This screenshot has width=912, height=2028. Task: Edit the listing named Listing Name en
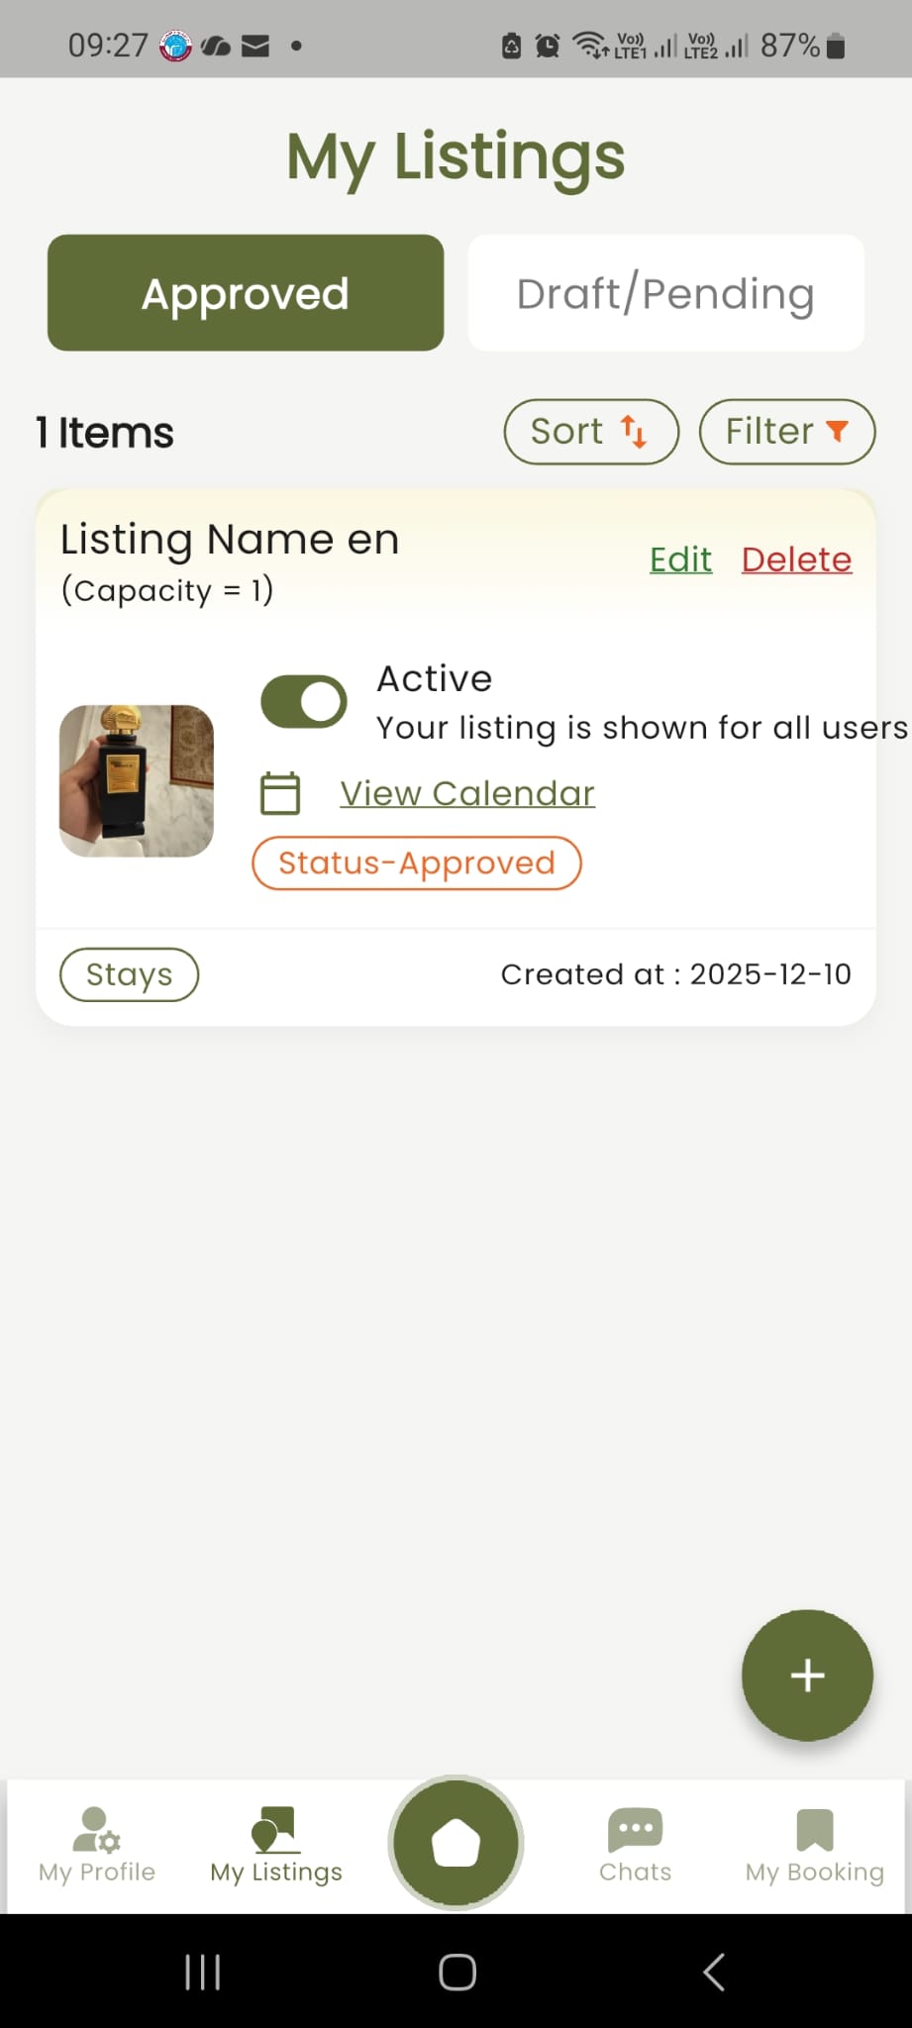click(680, 559)
